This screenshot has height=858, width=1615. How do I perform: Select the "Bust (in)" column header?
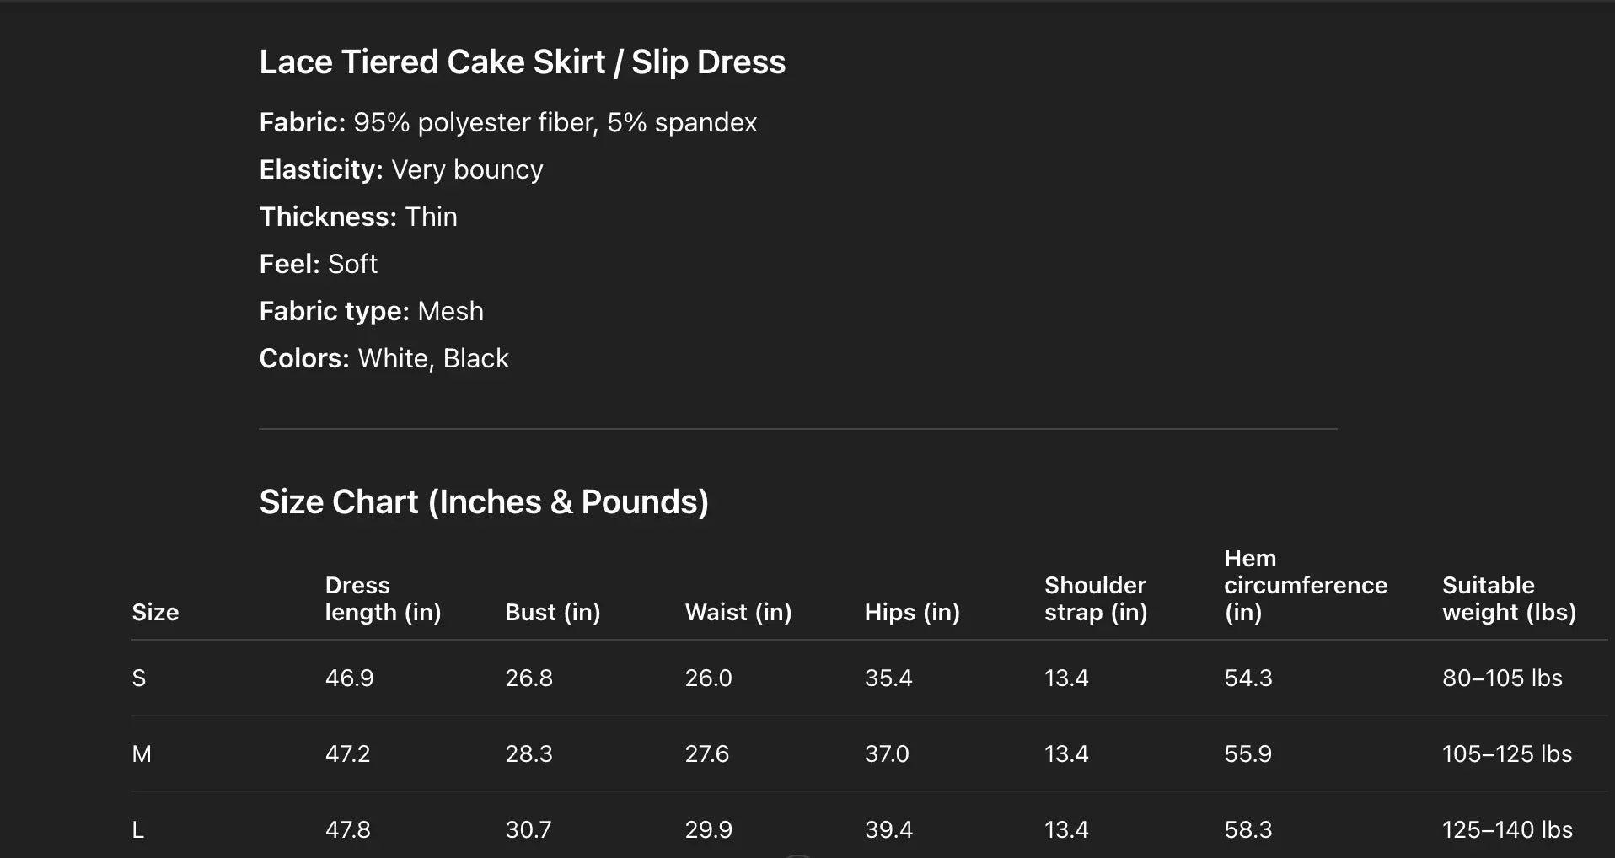552,613
